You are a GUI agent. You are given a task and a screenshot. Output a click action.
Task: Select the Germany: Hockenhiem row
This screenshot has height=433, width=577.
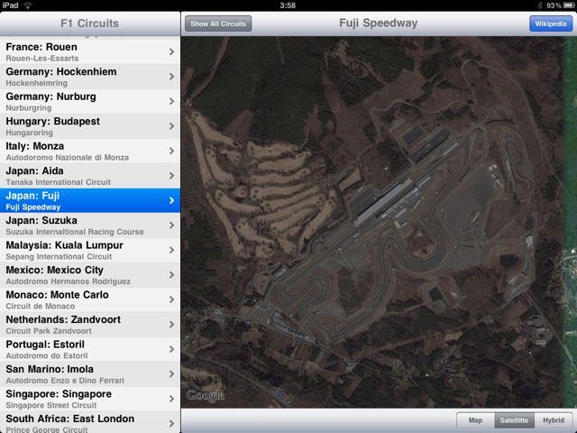click(x=90, y=77)
